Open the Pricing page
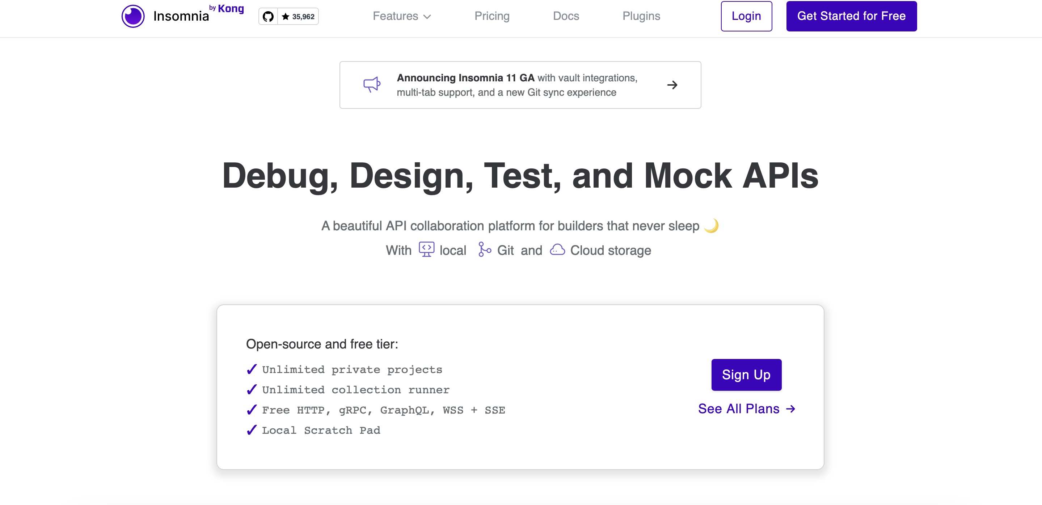The width and height of the screenshot is (1042, 505). [492, 16]
